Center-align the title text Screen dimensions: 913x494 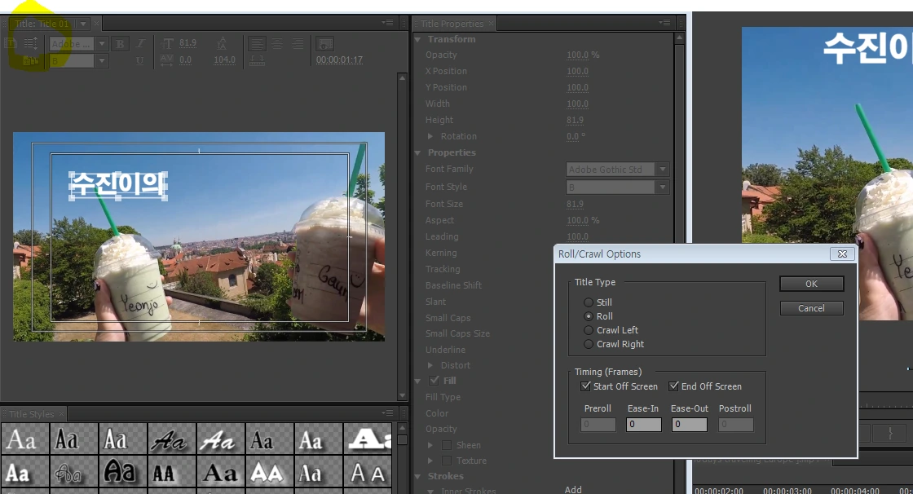point(277,44)
